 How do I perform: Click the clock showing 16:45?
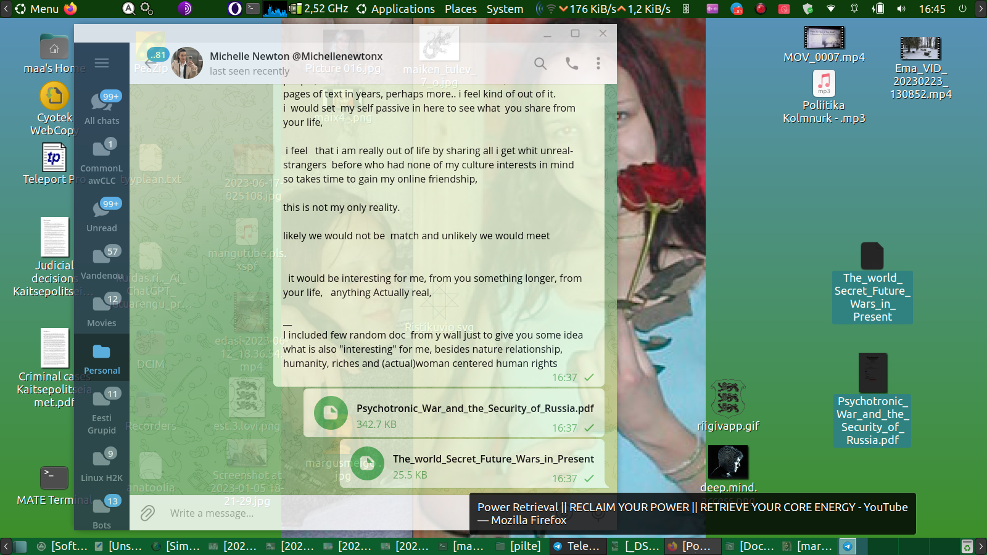pos(931,9)
